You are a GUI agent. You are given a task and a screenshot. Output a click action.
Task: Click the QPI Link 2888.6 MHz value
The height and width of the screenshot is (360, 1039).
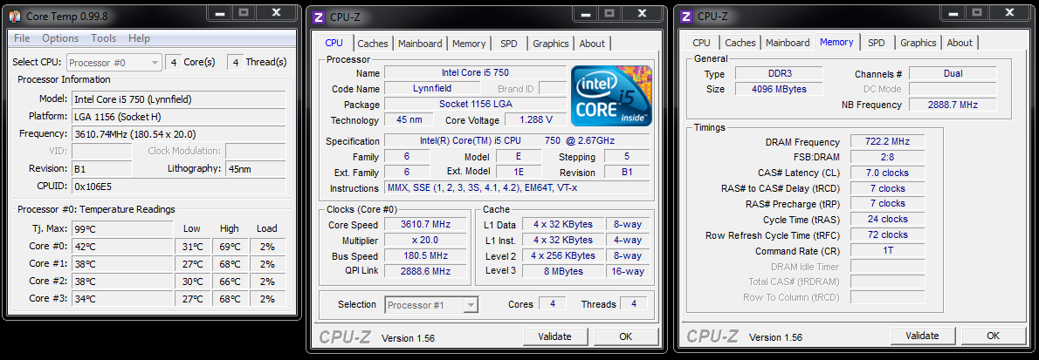(x=424, y=271)
